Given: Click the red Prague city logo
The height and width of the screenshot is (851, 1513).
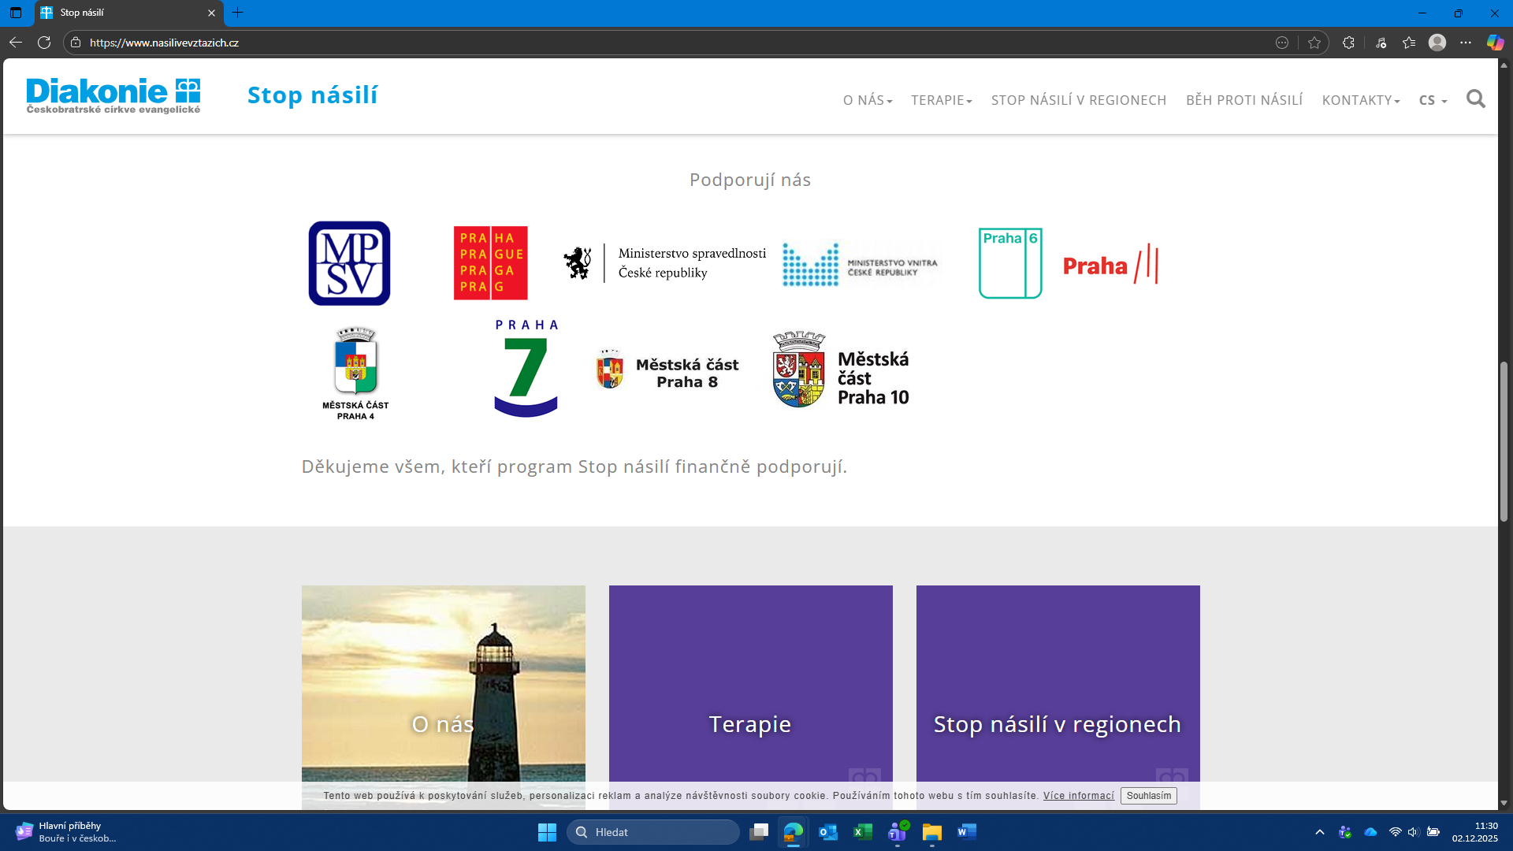Looking at the screenshot, I should (x=490, y=263).
